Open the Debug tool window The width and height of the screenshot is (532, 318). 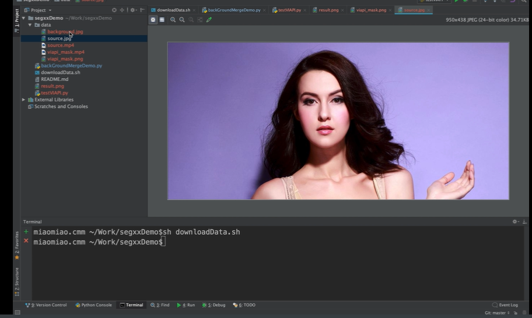pos(213,305)
